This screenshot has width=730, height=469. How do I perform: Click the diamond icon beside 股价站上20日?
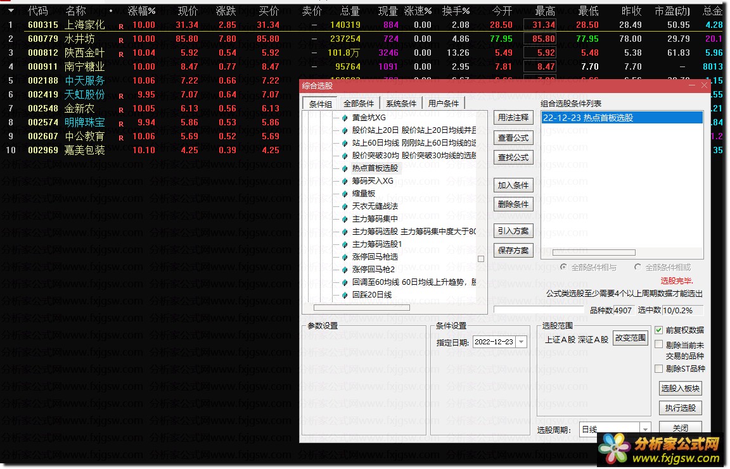tap(345, 130)
